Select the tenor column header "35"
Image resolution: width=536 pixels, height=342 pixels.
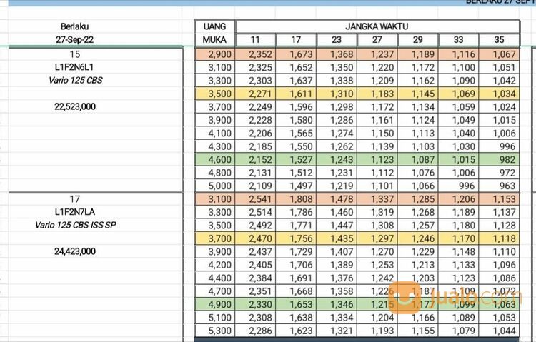499,40
